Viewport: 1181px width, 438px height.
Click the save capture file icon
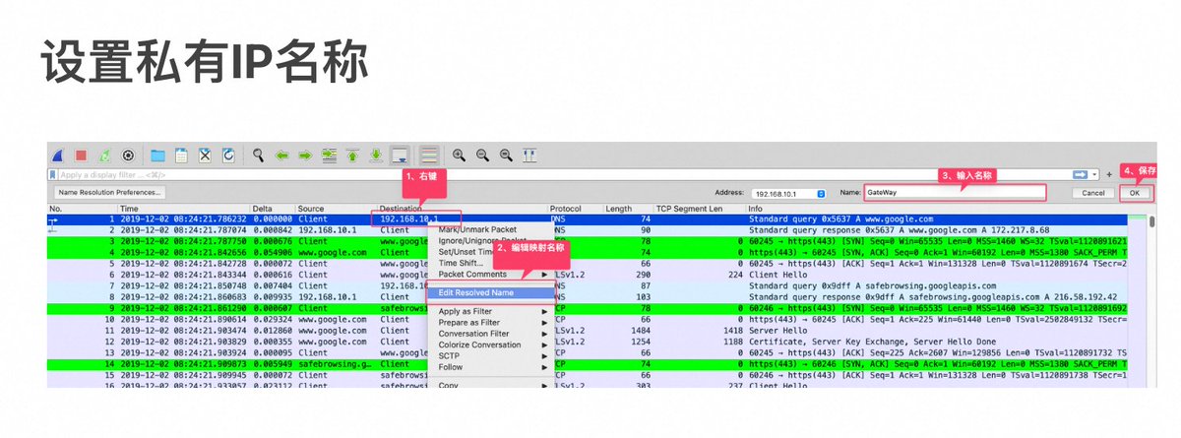(x=181, y=156)
